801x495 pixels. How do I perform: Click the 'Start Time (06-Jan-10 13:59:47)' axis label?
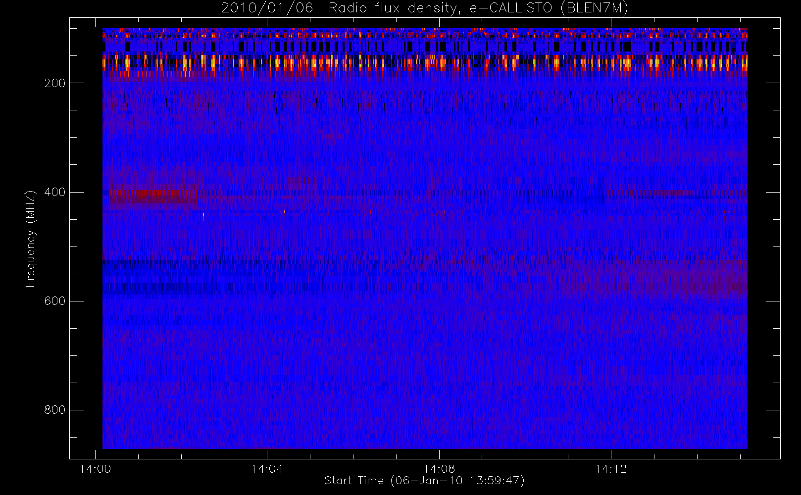424,481
